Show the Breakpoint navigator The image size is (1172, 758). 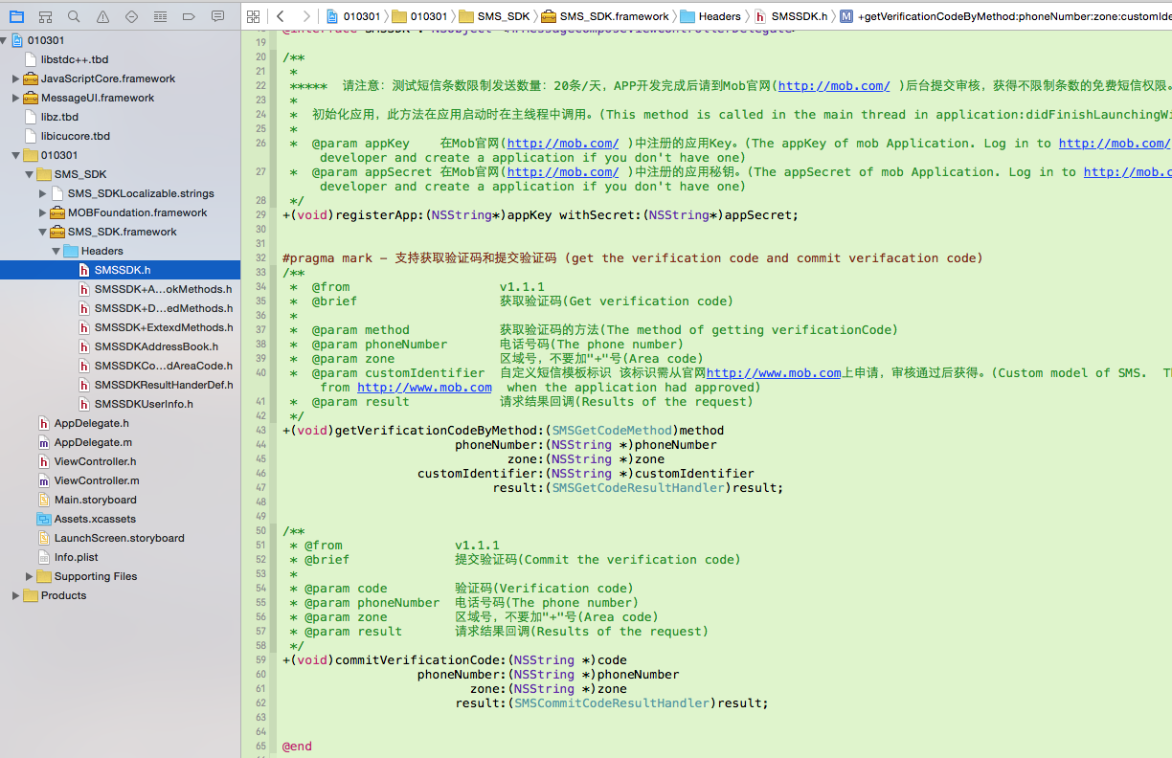pyautogui.click(x=189, y=16)
